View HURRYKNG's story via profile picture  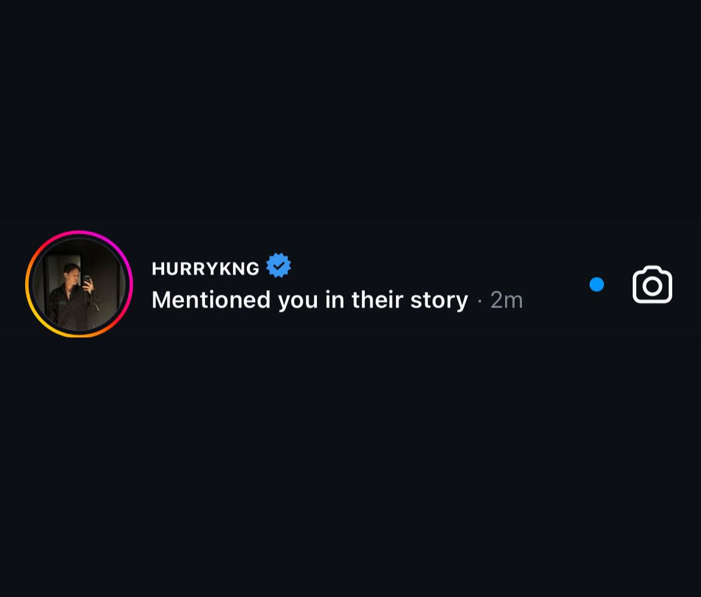pyautogui.click(x=79, y=284)
